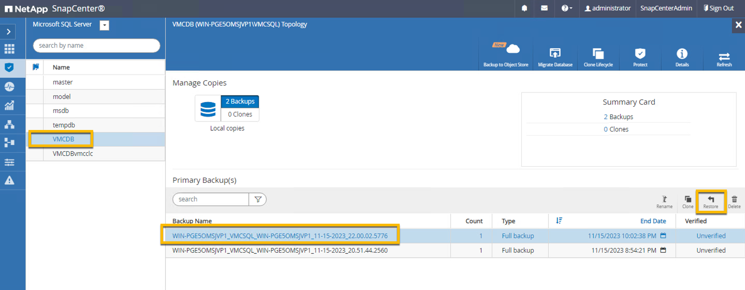Open the Reports chart icon
Image resolution: width=745 pixels, height=290 pixels.
point(9,105)
